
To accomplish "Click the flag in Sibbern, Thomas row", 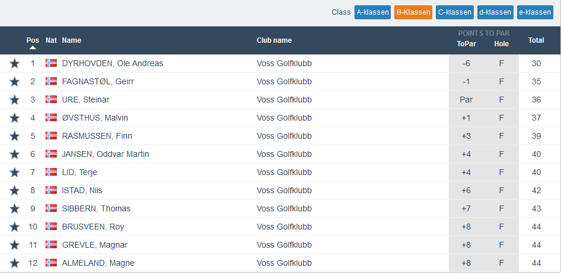I will [51, 208].
